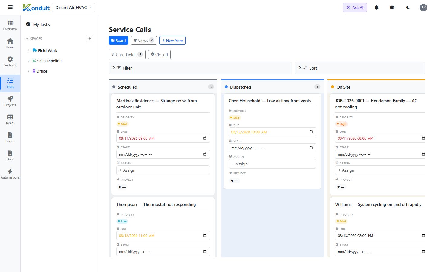Open the chat messages icon

pos(392,8)
